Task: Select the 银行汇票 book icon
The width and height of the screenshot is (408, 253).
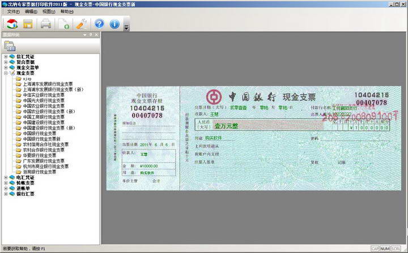Action: click(x=12, y=194)
